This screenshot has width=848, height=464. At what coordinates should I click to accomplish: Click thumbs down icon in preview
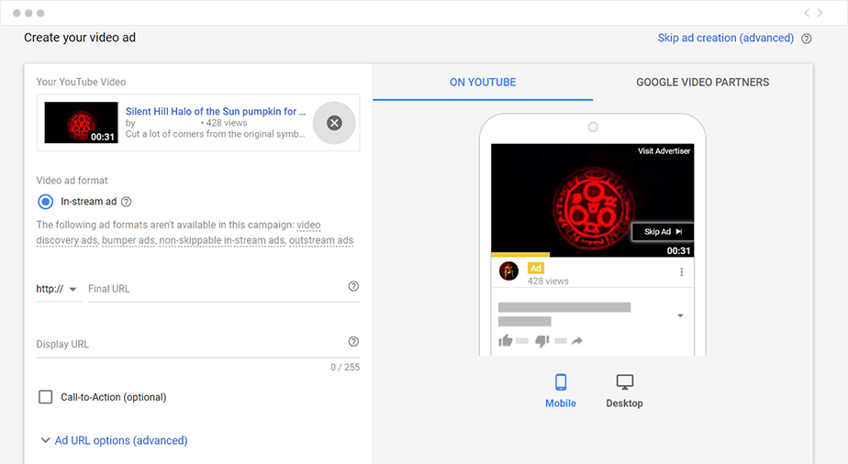541,341
